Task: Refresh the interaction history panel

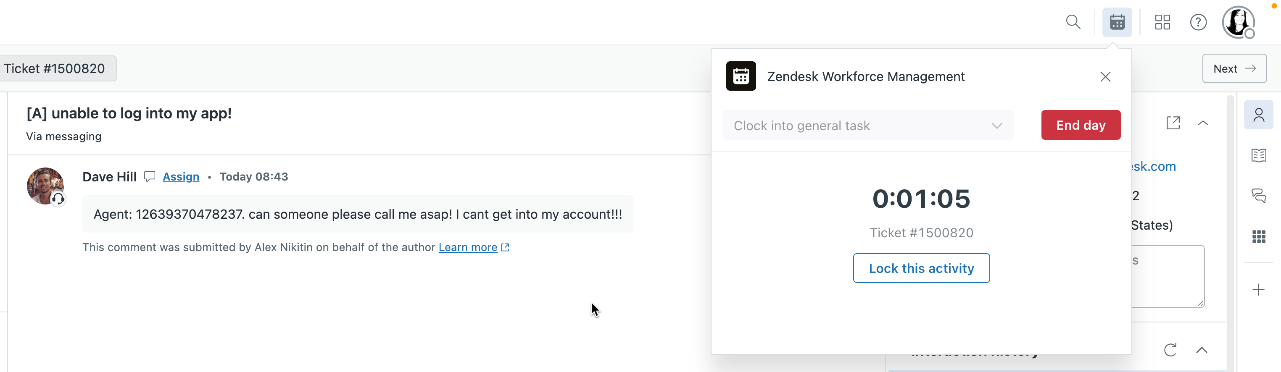Action: [x=1170, y=350]
